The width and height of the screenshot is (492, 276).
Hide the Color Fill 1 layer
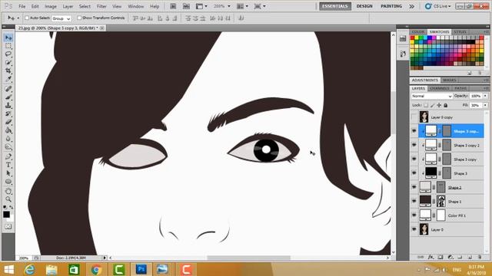tap(414, 215)
